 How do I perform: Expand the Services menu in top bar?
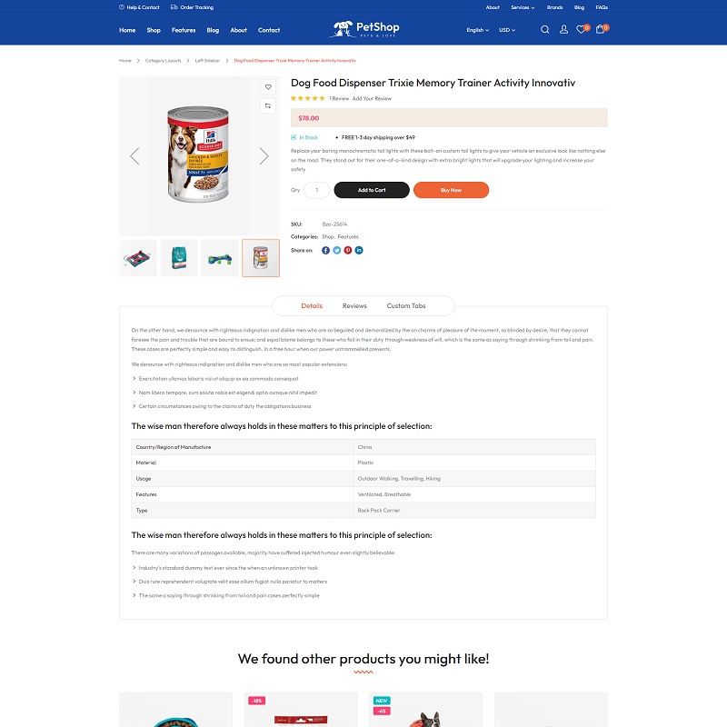(523, 7)
